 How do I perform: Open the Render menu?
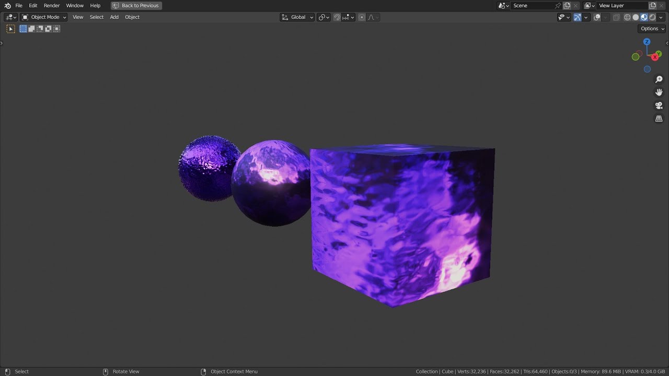[52, 5]
